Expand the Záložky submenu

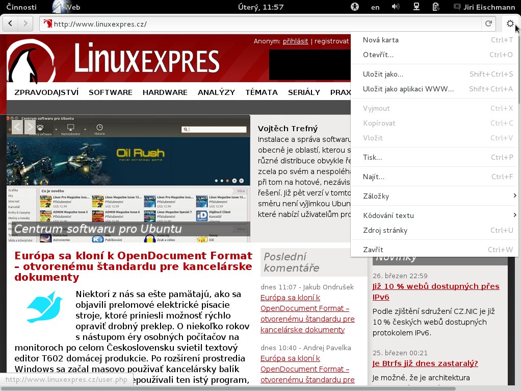(435, 196)
